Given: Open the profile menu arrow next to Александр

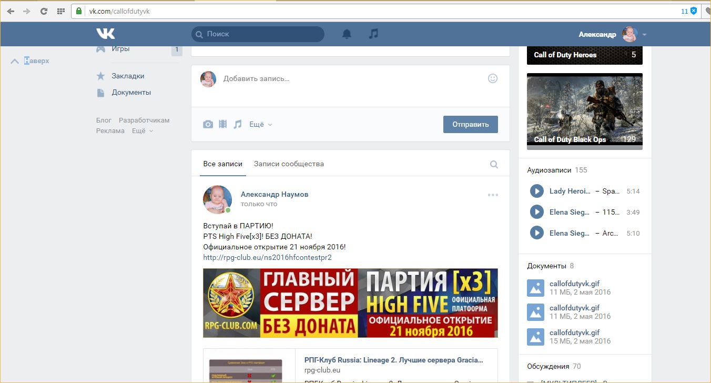Looking at the screenshot, I should (x=644, y=35).
